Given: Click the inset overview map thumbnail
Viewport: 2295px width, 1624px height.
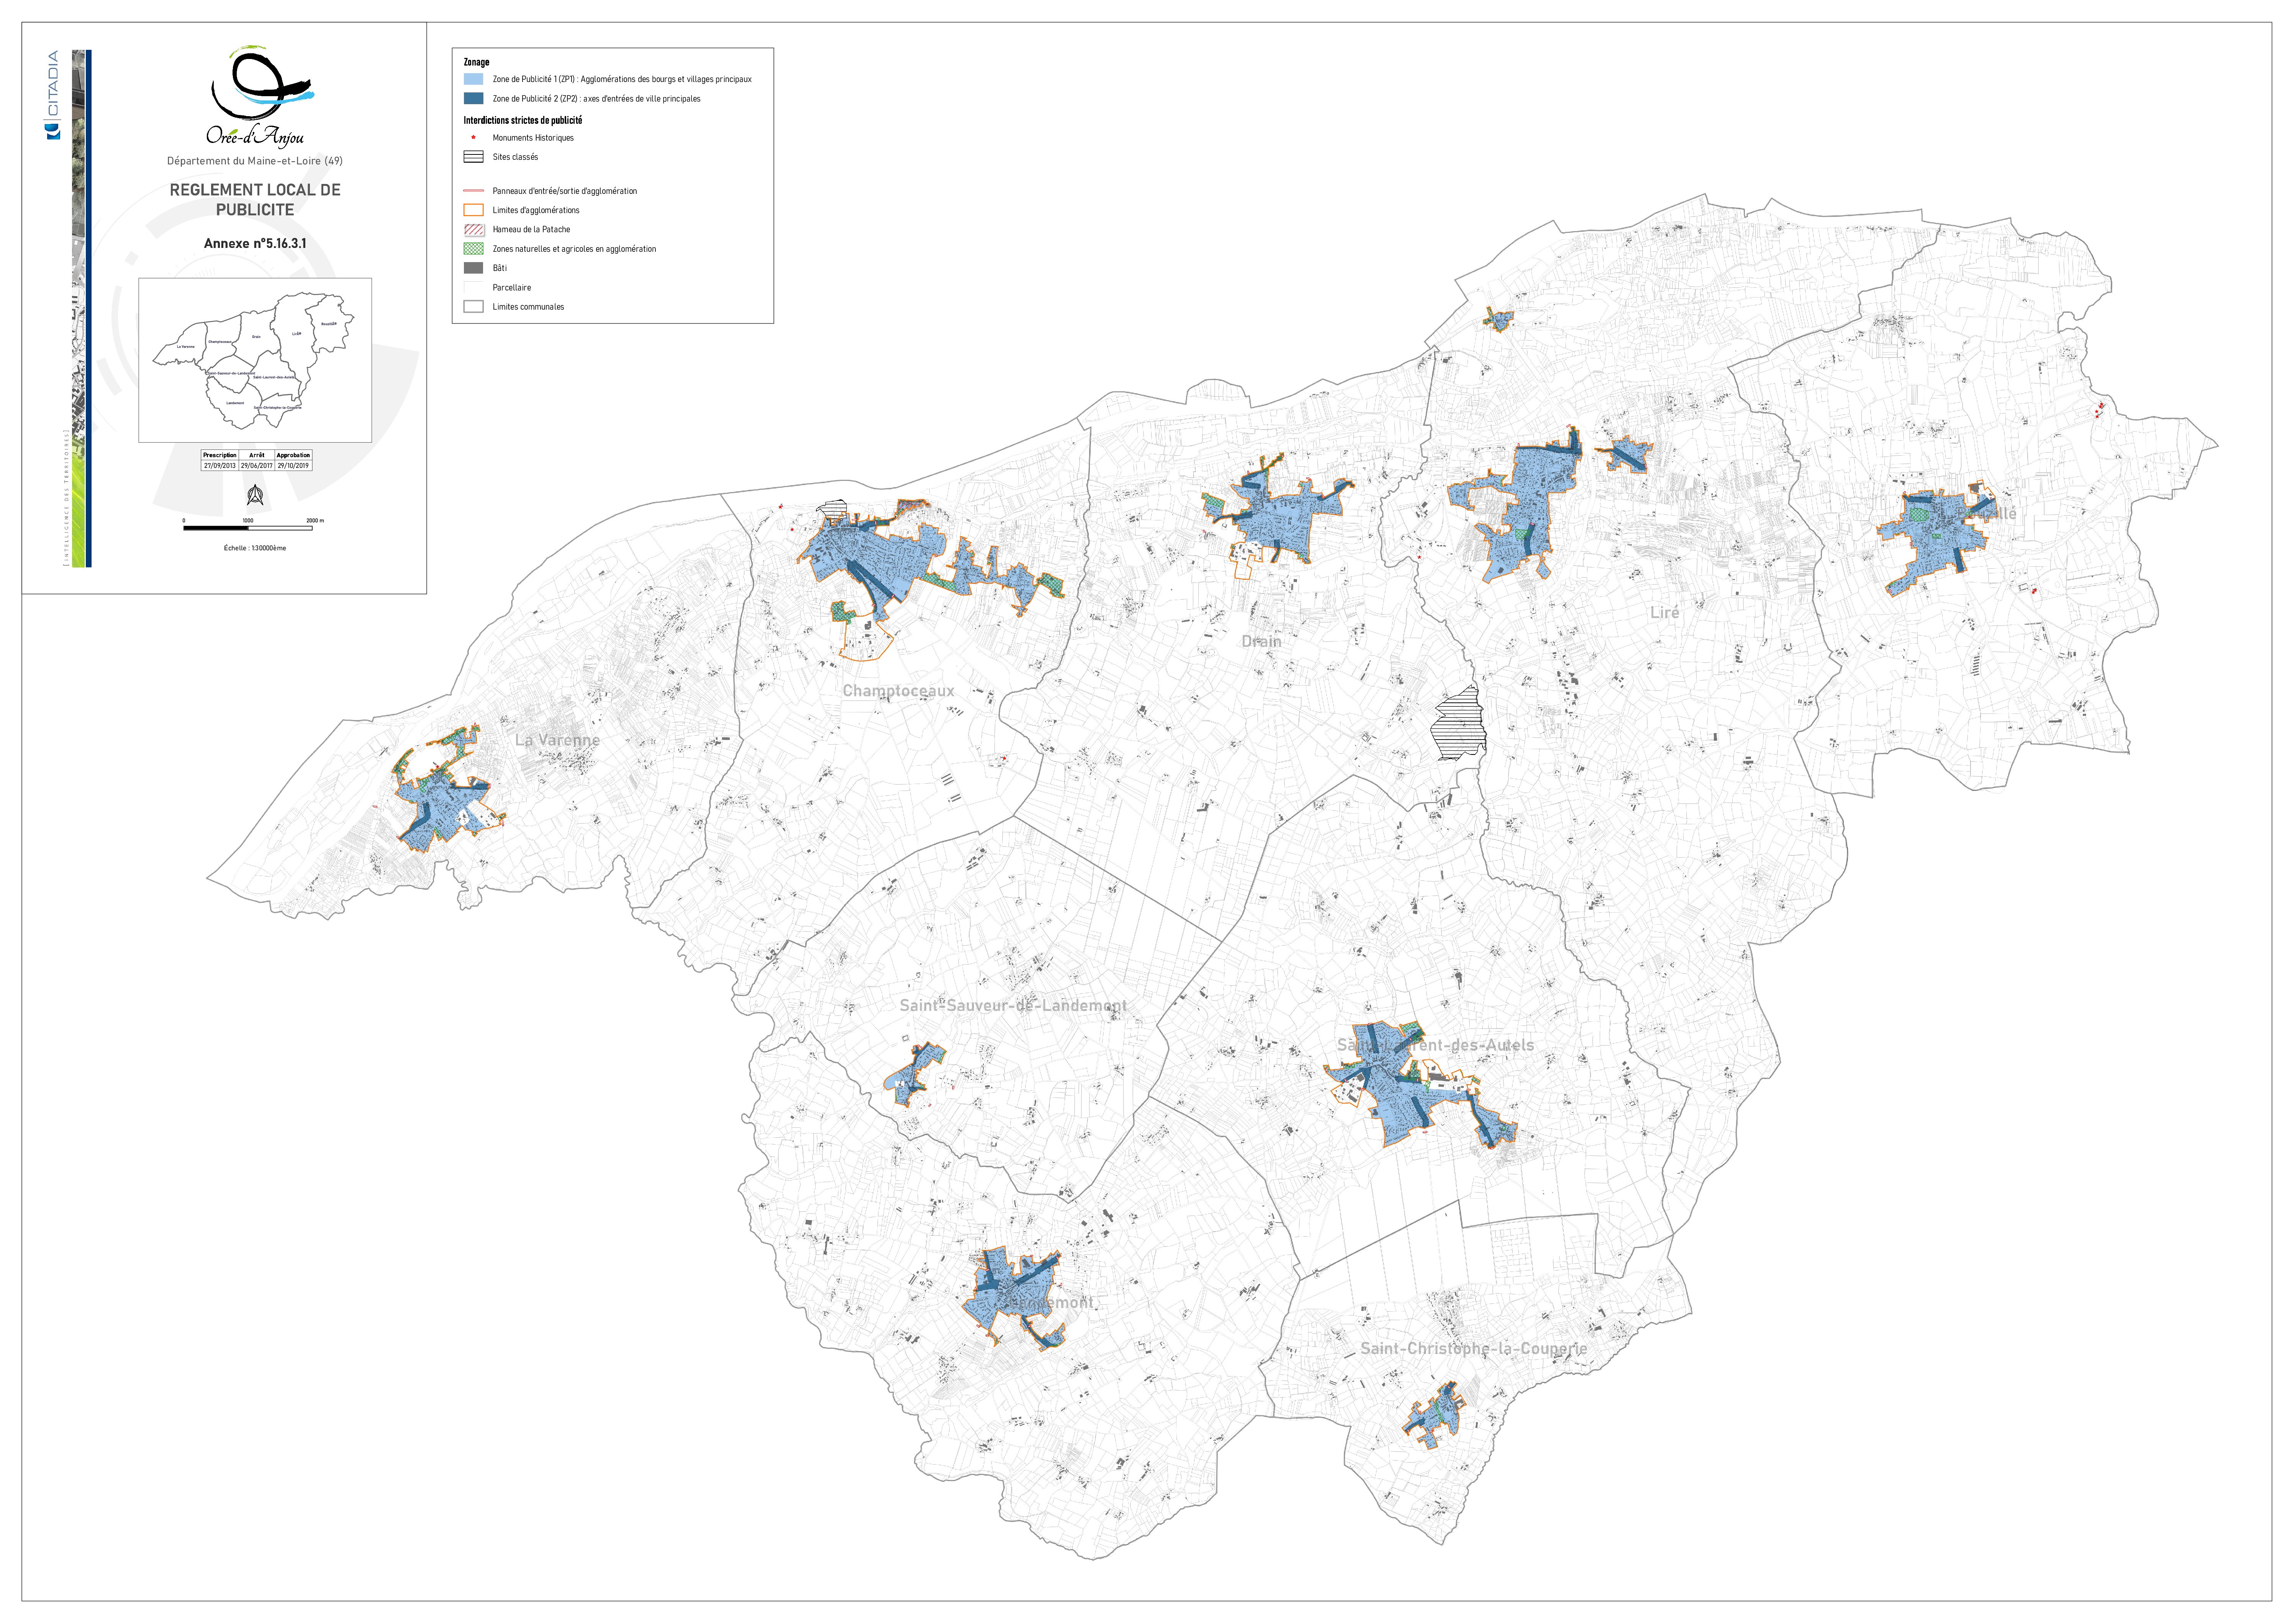Looking at the screenshot, I should point(255,360).
